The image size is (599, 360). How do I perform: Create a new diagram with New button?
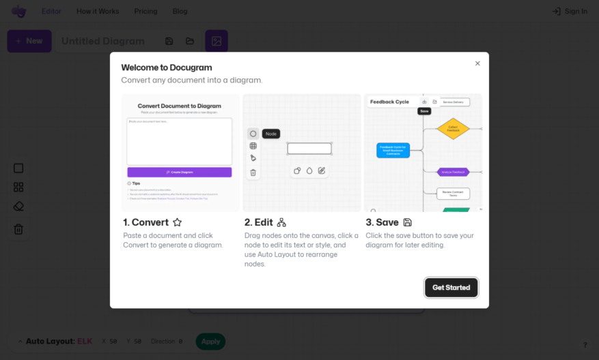[29, 41]
